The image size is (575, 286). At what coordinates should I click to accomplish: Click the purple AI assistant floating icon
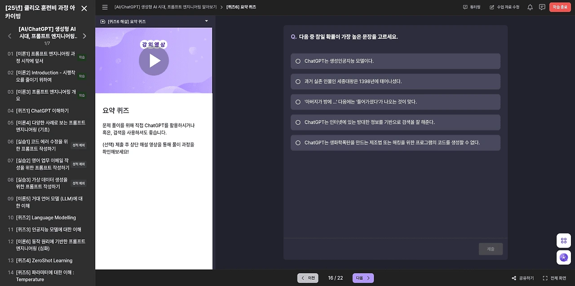point(564,257)
